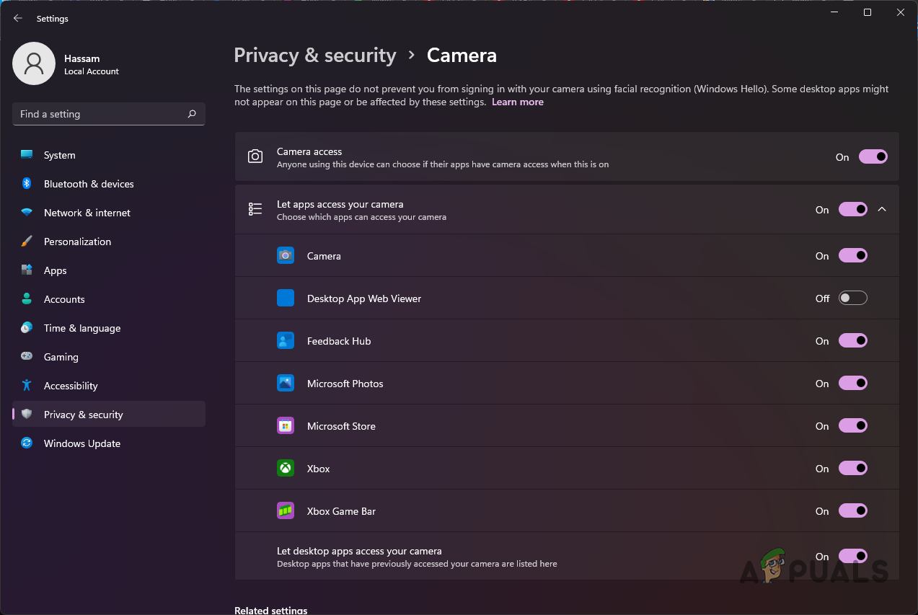Click the Xbox app icon
The height and width of the screenshot is (615, 918).
coord(285,468)
